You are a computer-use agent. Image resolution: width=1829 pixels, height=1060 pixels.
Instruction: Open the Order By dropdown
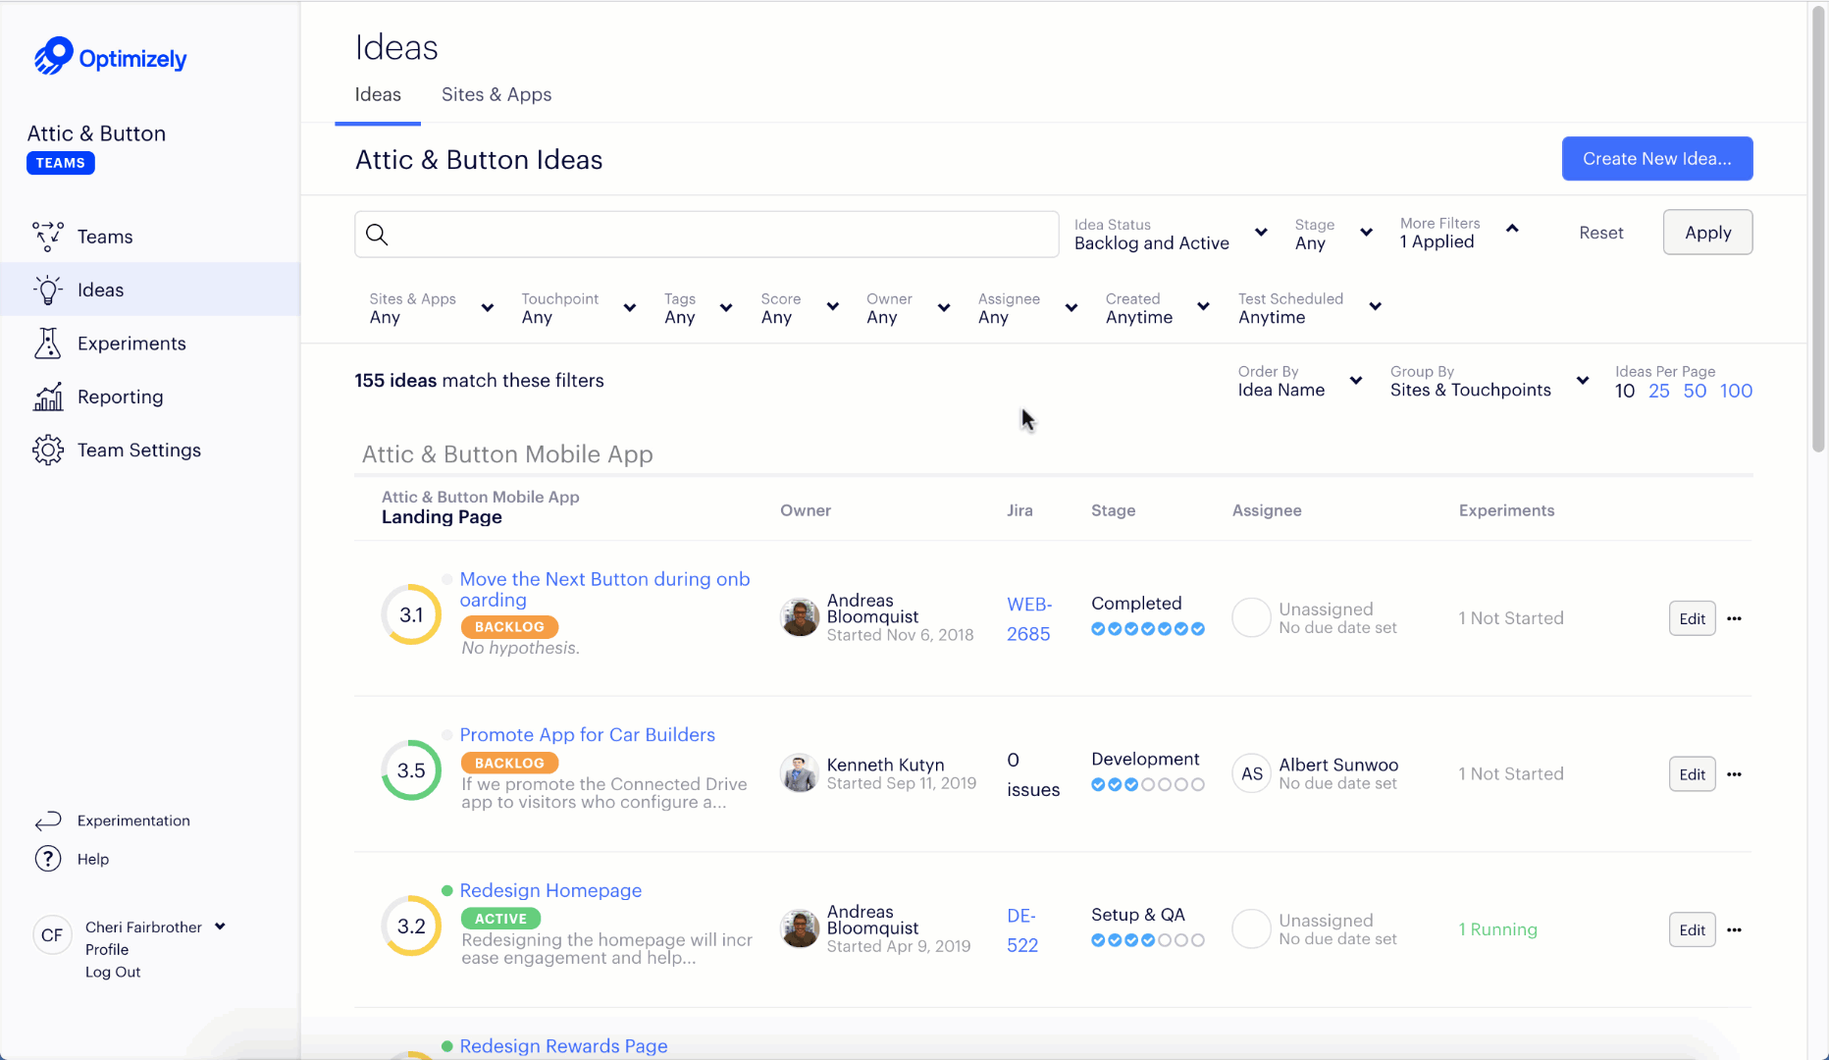point(1300,381)
